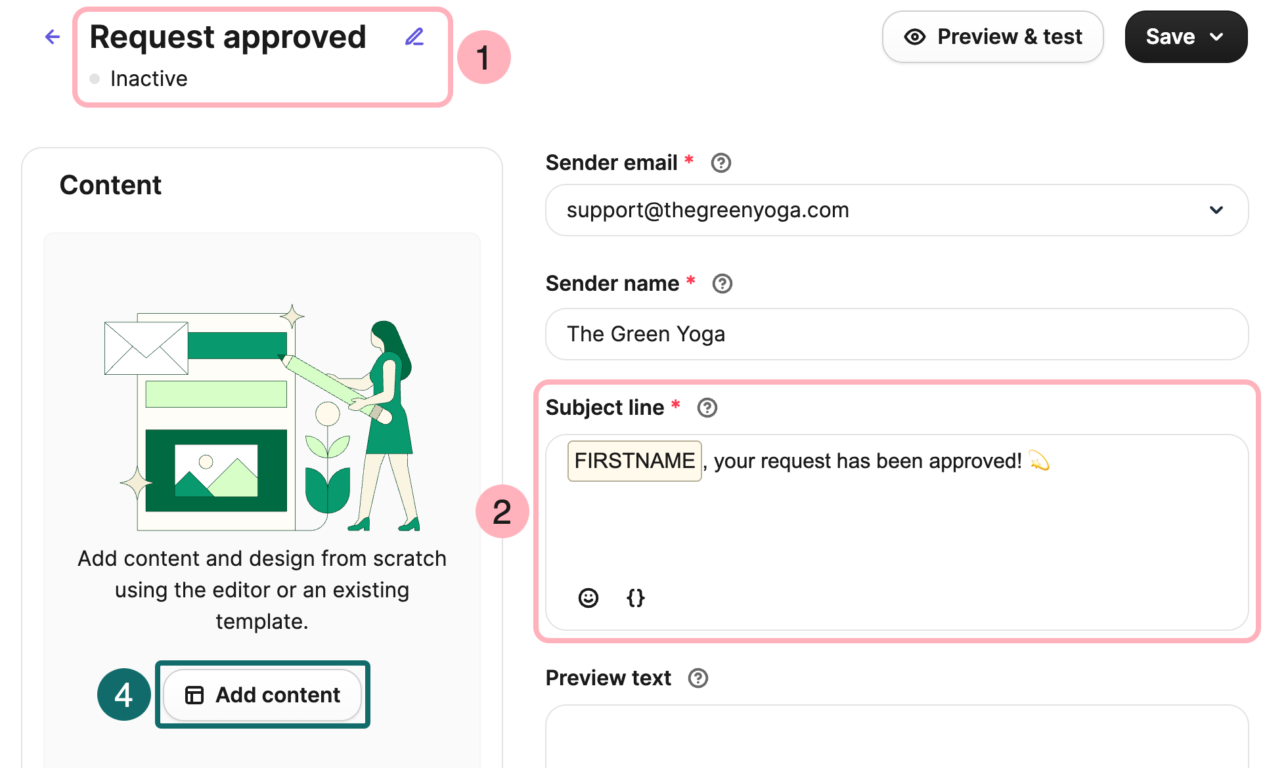Image resolution: width=1265 pixels, height=768 pixels.
Task: Click the eye icon on Preview & test
Action: pyautogui.click(x=914, y=37)
